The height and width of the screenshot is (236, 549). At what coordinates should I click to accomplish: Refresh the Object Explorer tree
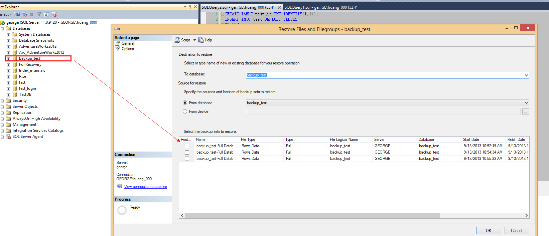(x=46, y=14)
